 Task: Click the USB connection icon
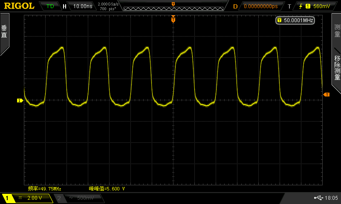[318, 198]
